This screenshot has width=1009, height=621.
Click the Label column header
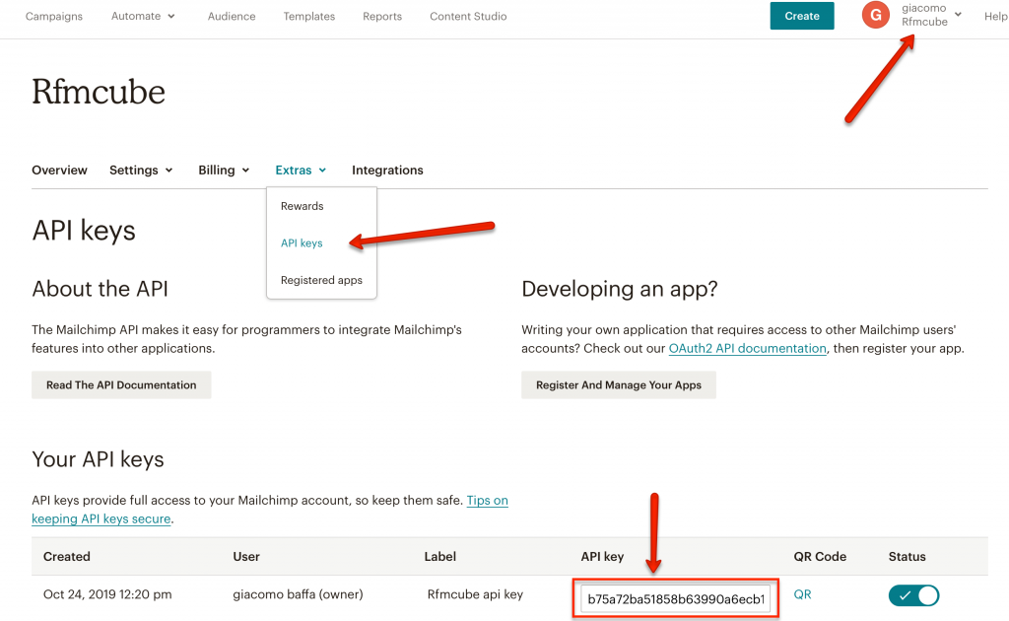point(440,556)
